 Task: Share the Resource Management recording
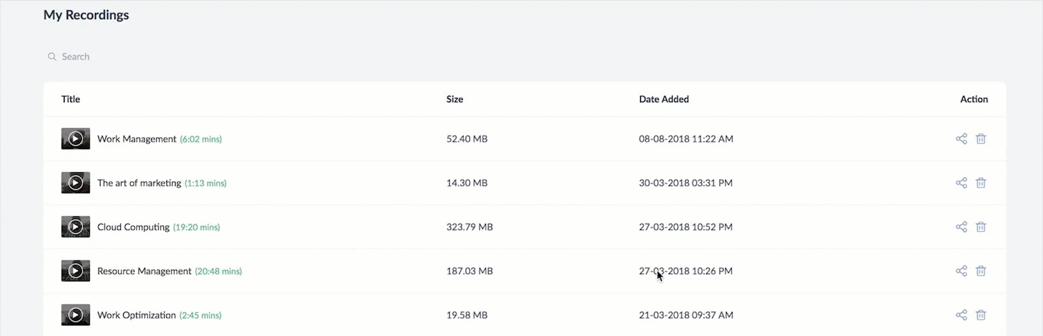point(962,271)
